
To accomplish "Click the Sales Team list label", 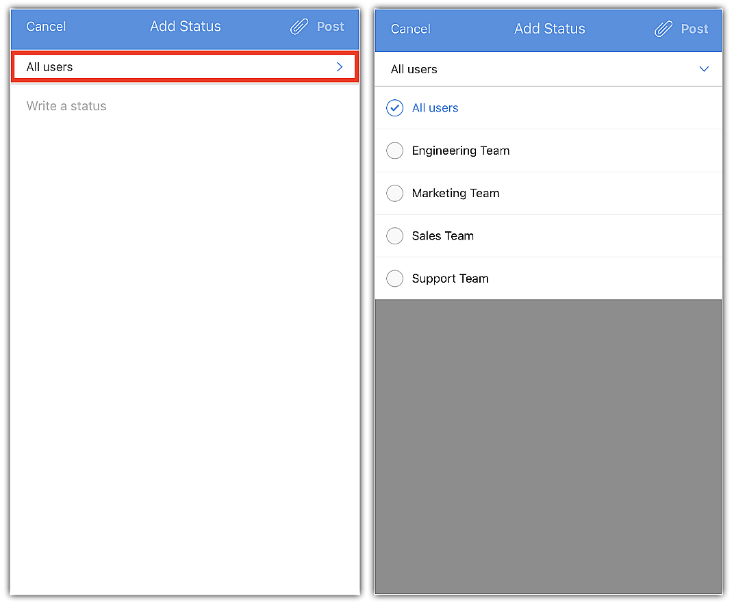I will click(x=442, y=236).
